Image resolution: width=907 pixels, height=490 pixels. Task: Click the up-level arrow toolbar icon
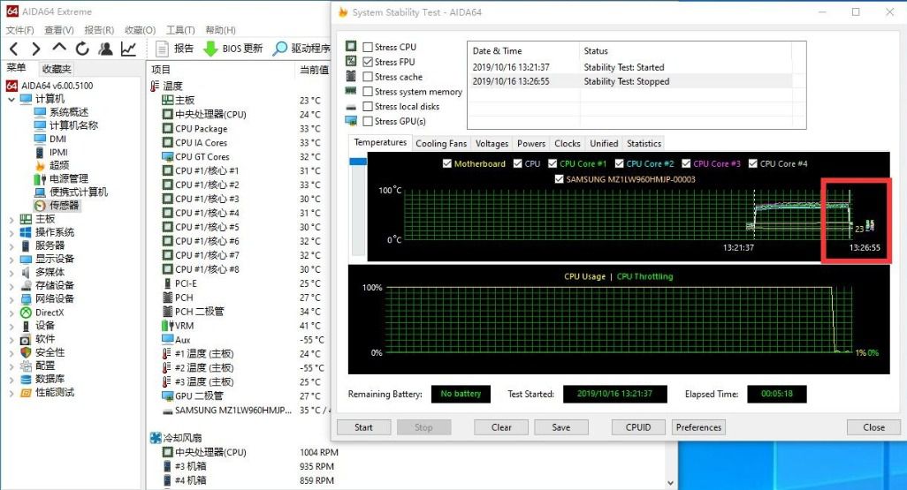point(59,48)
